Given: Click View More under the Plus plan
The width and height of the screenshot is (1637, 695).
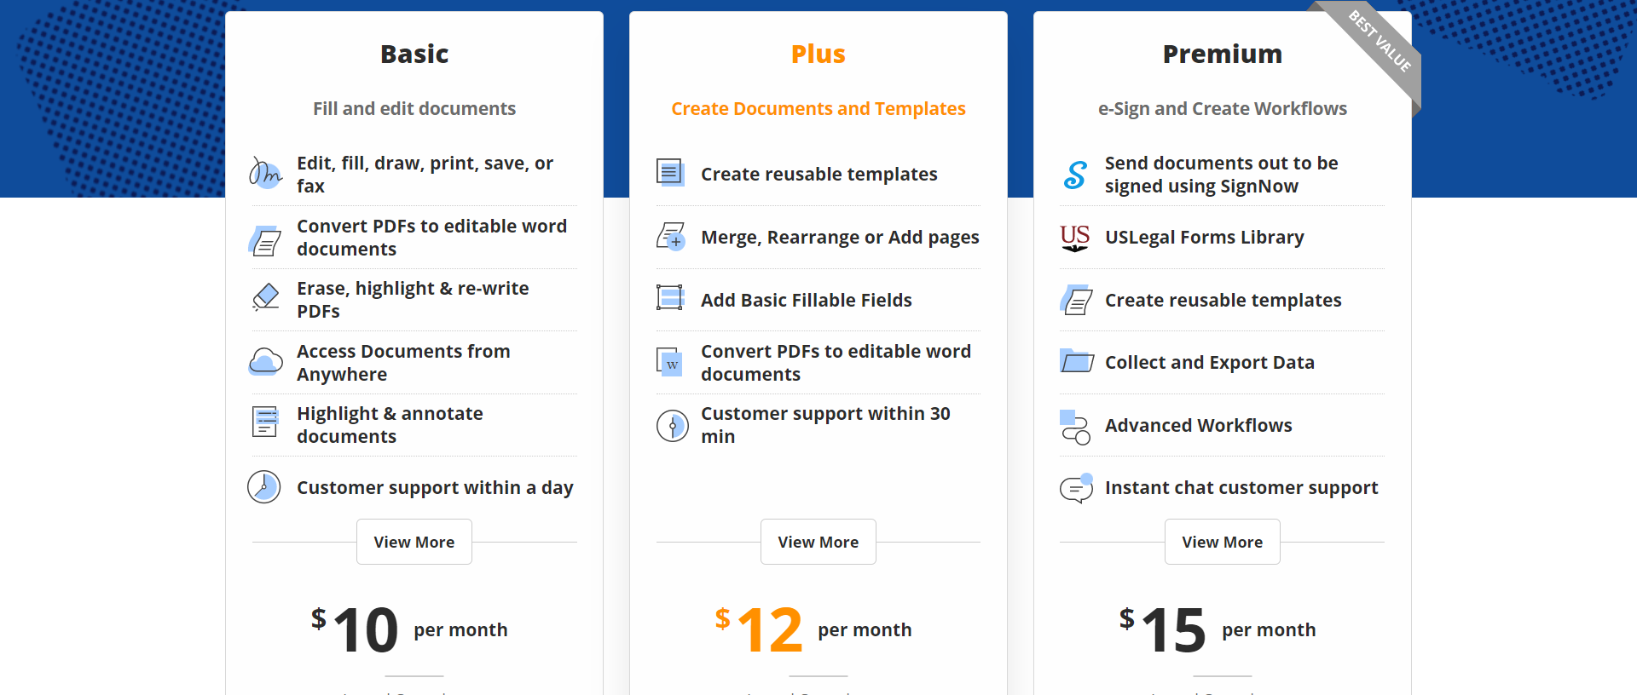Looking at the screenshot, I should (x=818, y=541).
